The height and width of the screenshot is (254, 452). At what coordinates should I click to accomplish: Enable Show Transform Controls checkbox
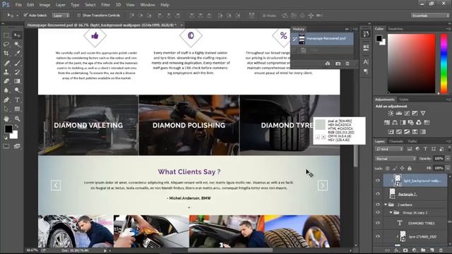78,15
